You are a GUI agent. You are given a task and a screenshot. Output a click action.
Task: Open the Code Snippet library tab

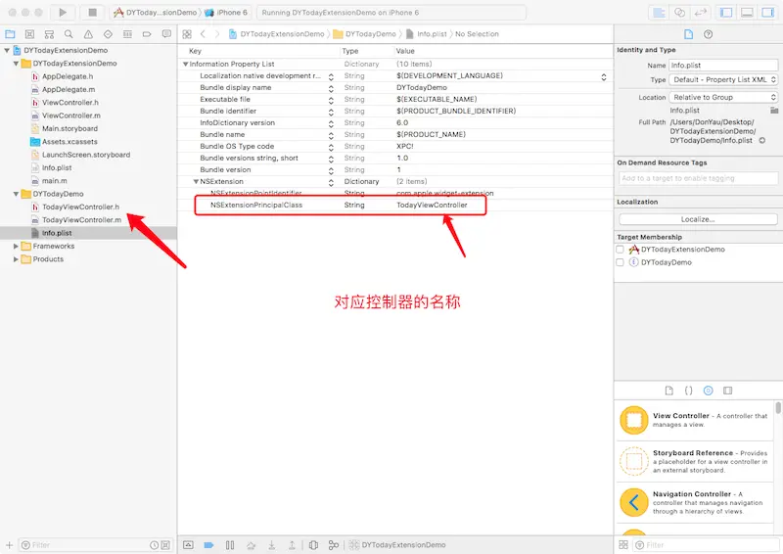(x=689, y=391)
